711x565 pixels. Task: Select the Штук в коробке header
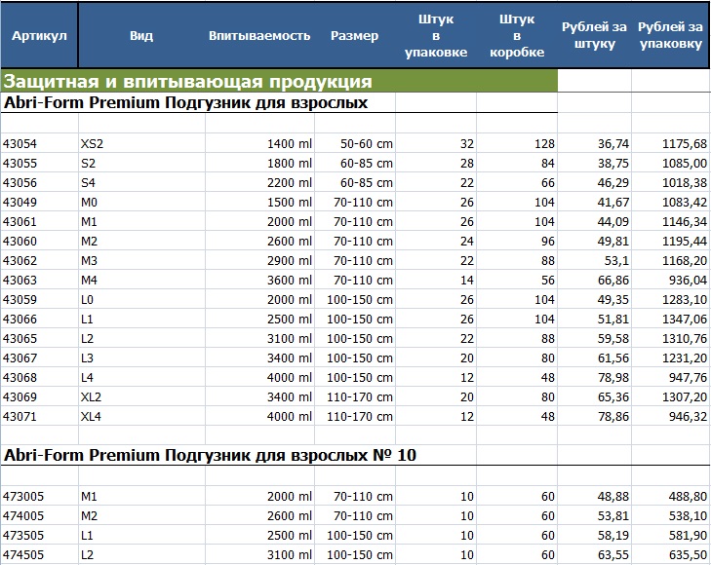tap(517, 36)
